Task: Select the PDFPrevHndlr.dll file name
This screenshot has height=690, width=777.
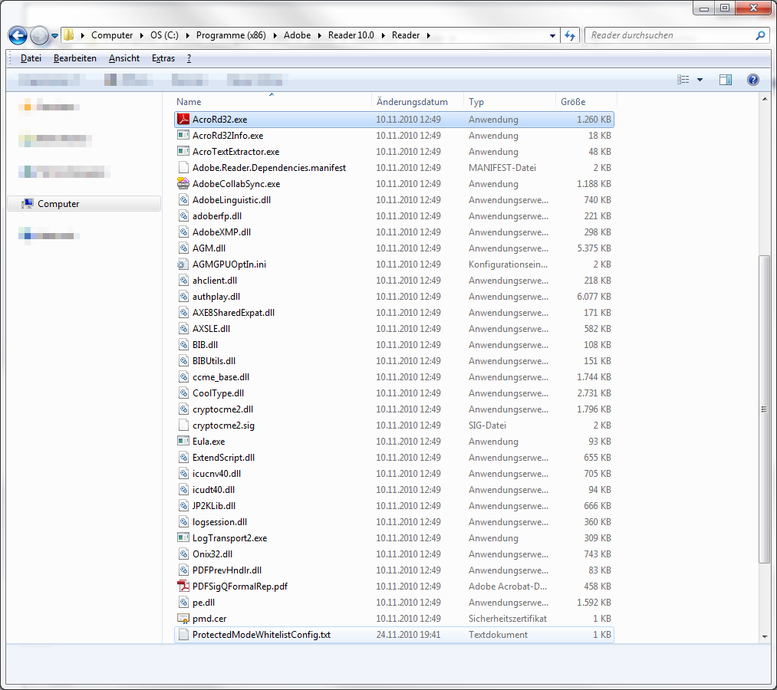Action: [227, 570]
